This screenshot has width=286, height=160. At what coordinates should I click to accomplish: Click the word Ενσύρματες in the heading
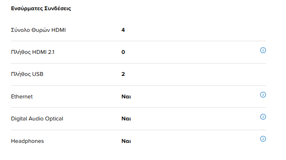(x=27, y=9)
